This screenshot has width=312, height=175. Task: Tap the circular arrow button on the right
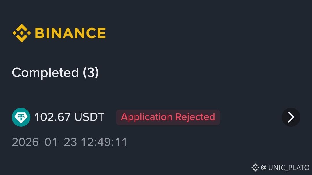[x=291, y=117]
